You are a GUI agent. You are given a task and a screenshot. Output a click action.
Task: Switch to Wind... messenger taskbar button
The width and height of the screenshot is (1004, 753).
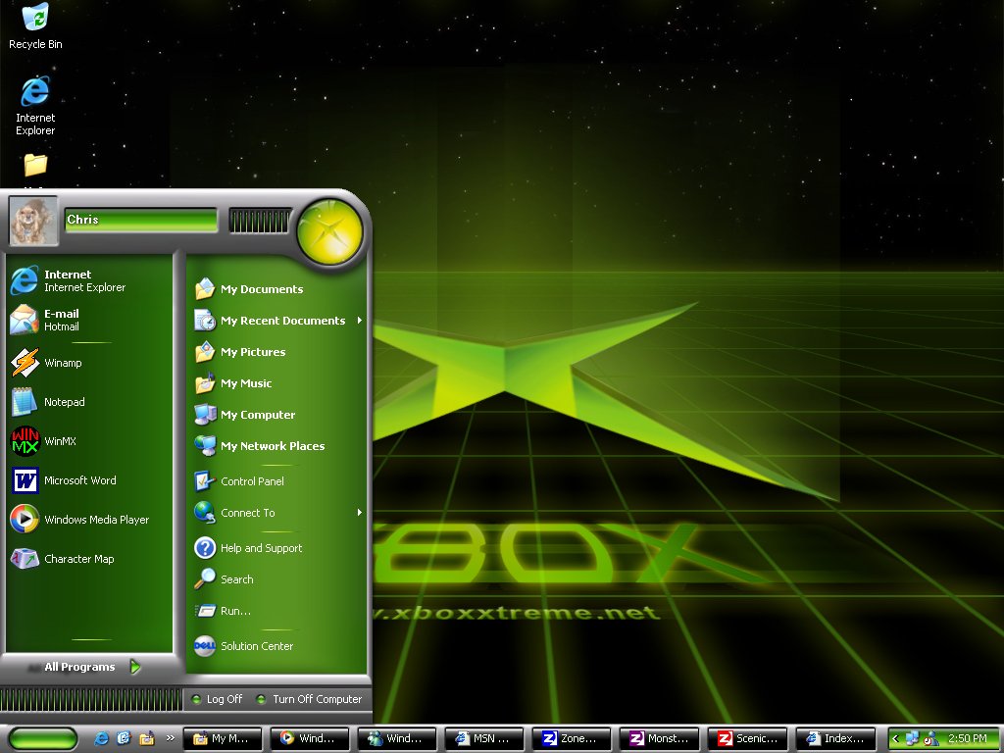pyautogui.click(x=397, y=738)
